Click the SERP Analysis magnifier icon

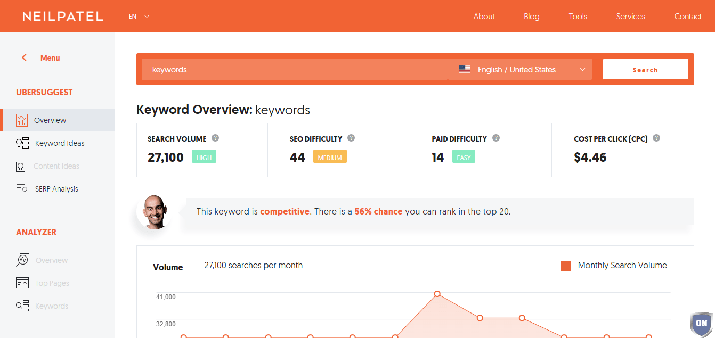[22, 189]
